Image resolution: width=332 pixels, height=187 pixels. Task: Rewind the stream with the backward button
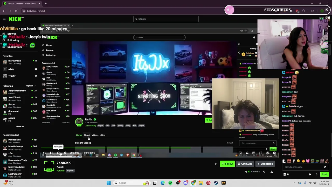[45, 153]
